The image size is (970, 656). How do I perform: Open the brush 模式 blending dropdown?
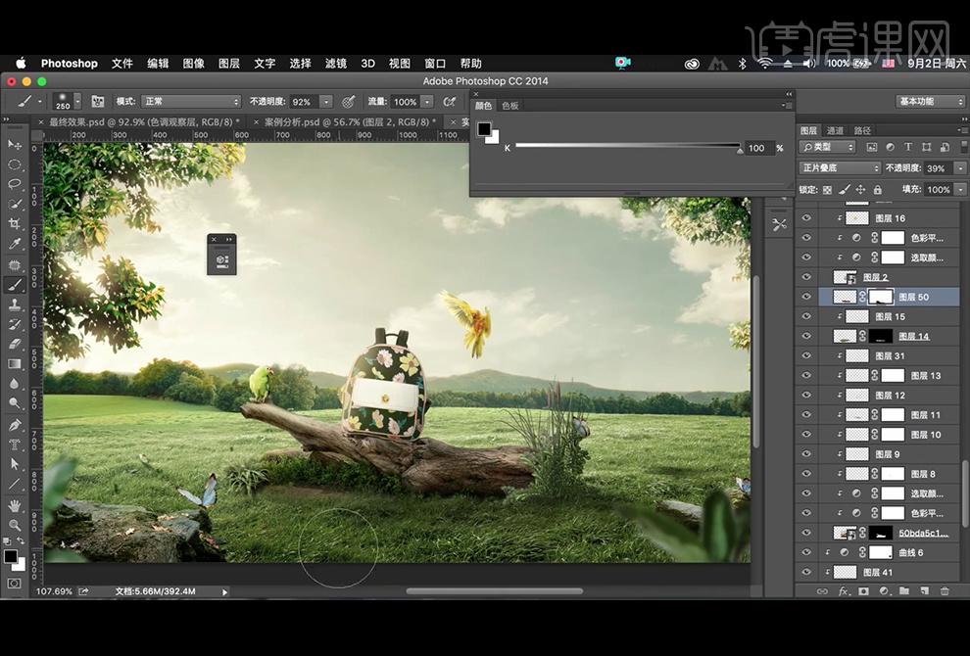(x=190, y=102)
